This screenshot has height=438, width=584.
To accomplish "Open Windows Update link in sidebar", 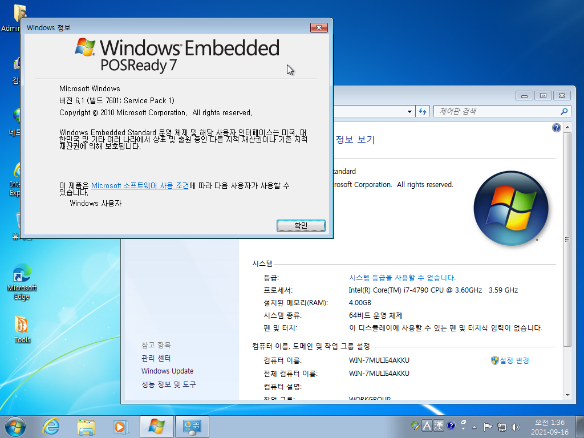I will point(167,371).
